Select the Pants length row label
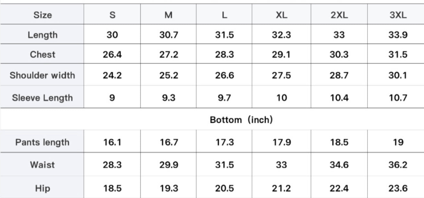Image resolution: width=424 pixels, height=198 pixels. (42, 142)
